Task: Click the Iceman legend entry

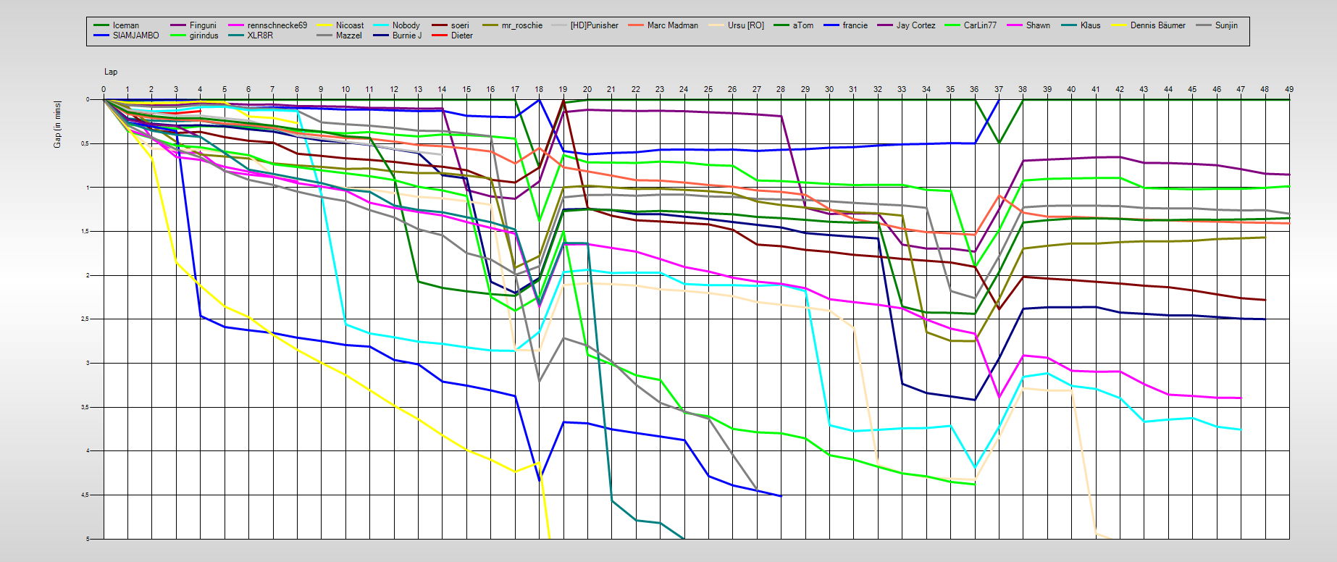Action: pos(125,25)
